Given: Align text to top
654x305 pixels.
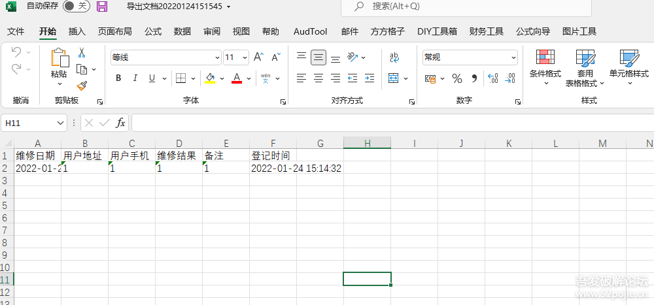Looking at the screenshot, I should [301, 56].
